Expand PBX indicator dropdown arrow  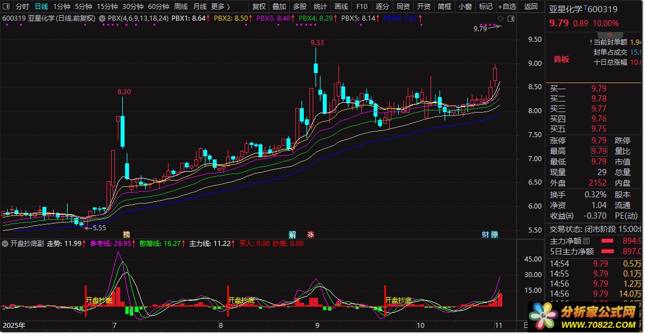[x=102, y=18]
